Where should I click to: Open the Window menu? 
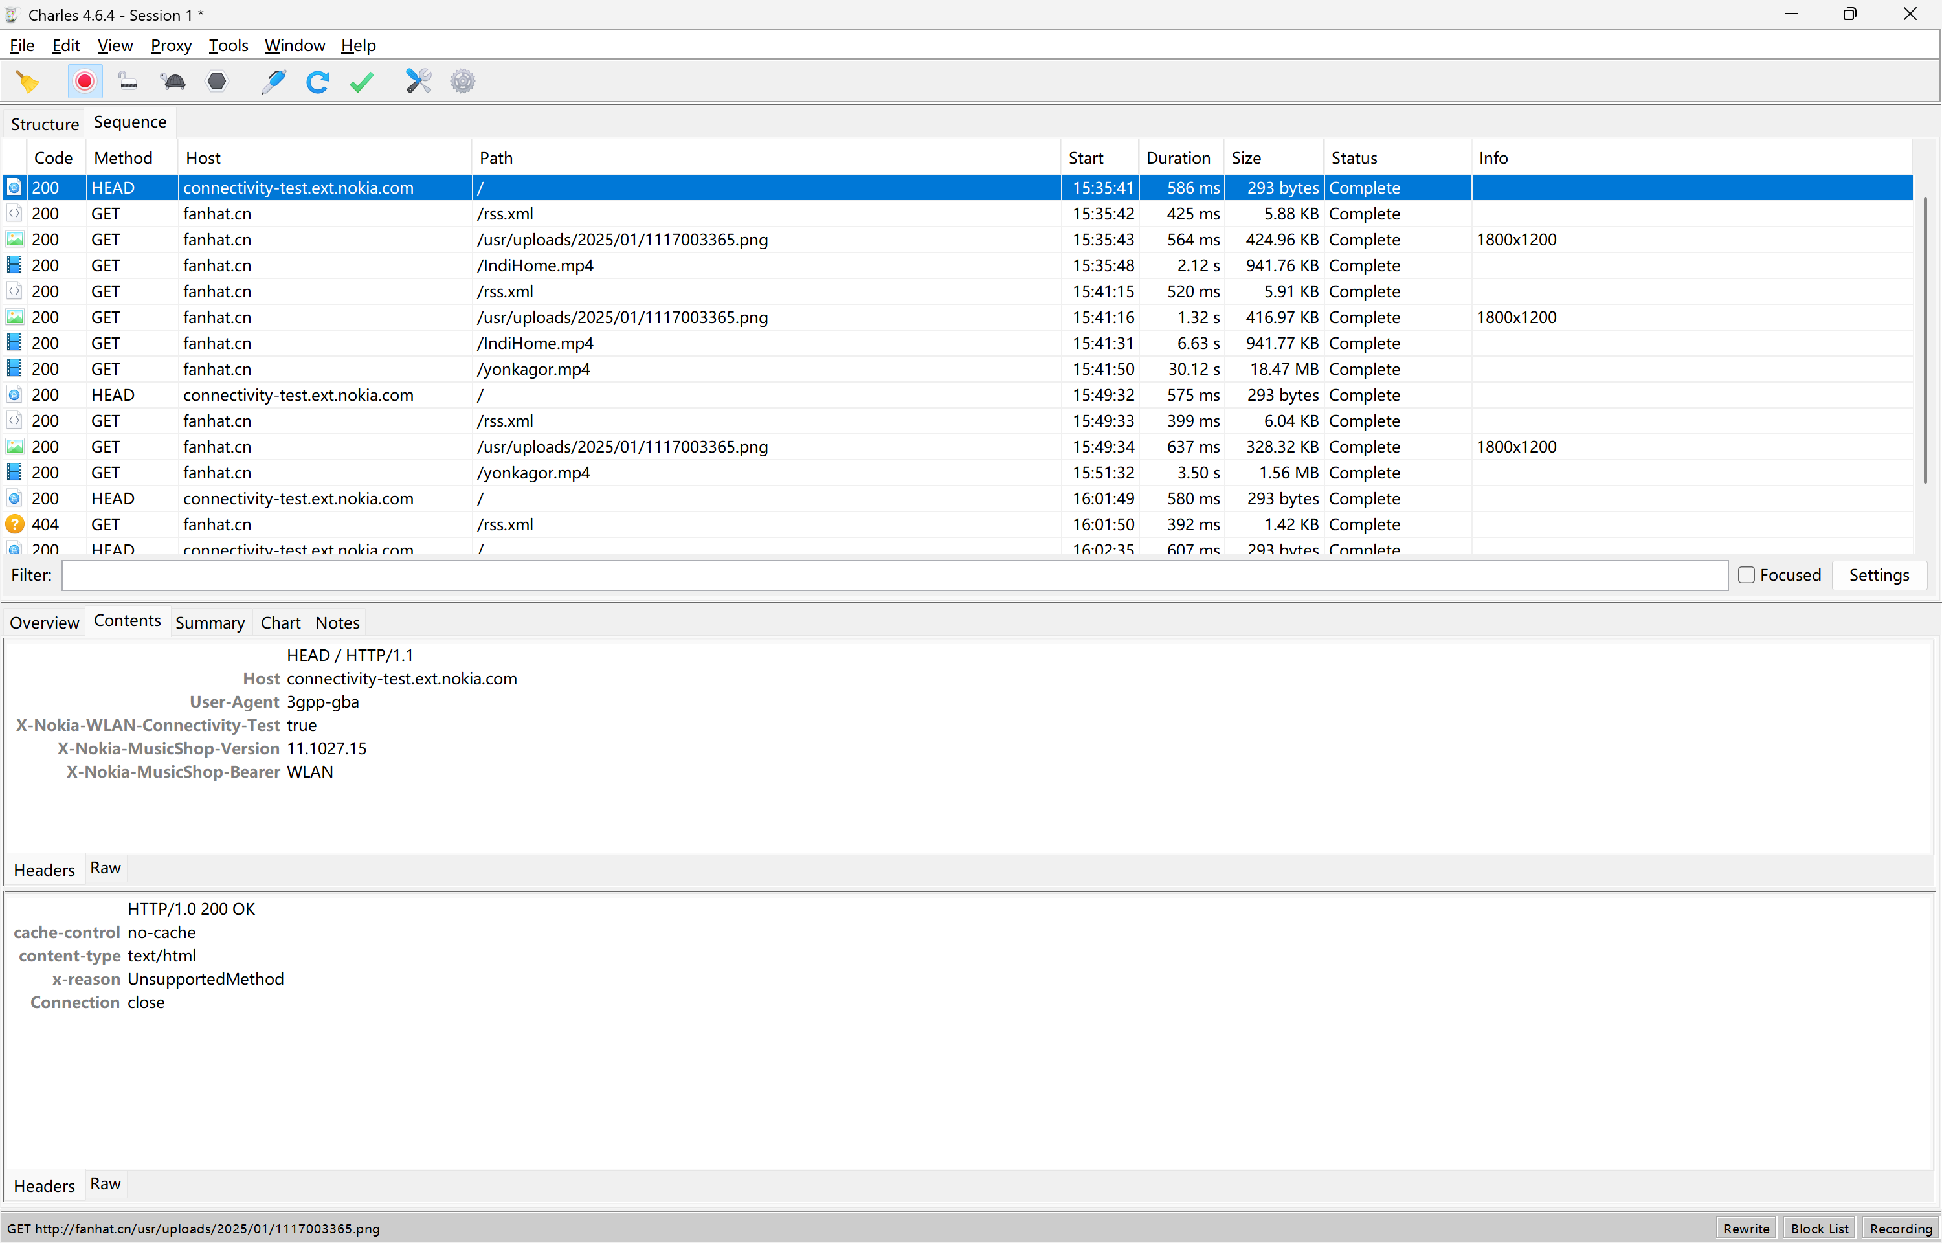(x=295, y=46)
